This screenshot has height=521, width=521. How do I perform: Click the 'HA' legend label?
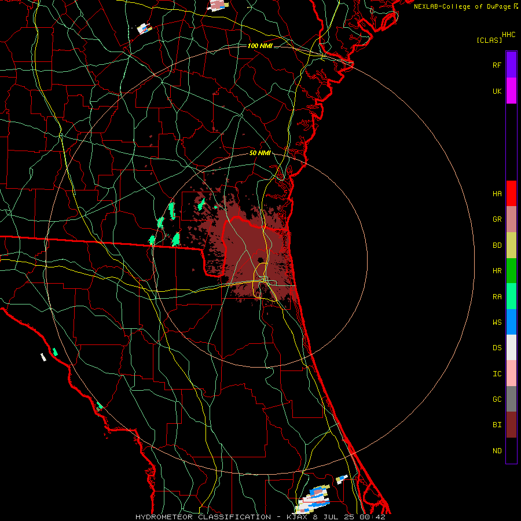497,193
